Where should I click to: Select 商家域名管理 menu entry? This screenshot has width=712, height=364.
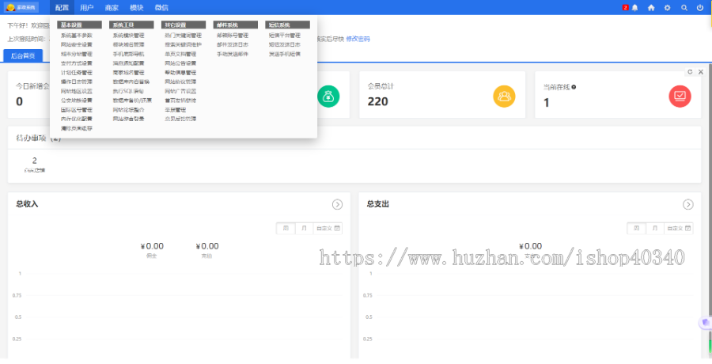(x=128, y=72)
